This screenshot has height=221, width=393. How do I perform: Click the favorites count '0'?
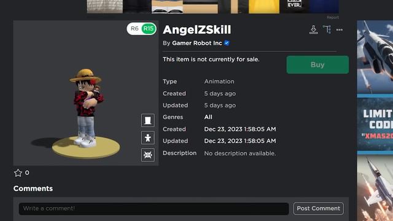[x=27, y=173]
